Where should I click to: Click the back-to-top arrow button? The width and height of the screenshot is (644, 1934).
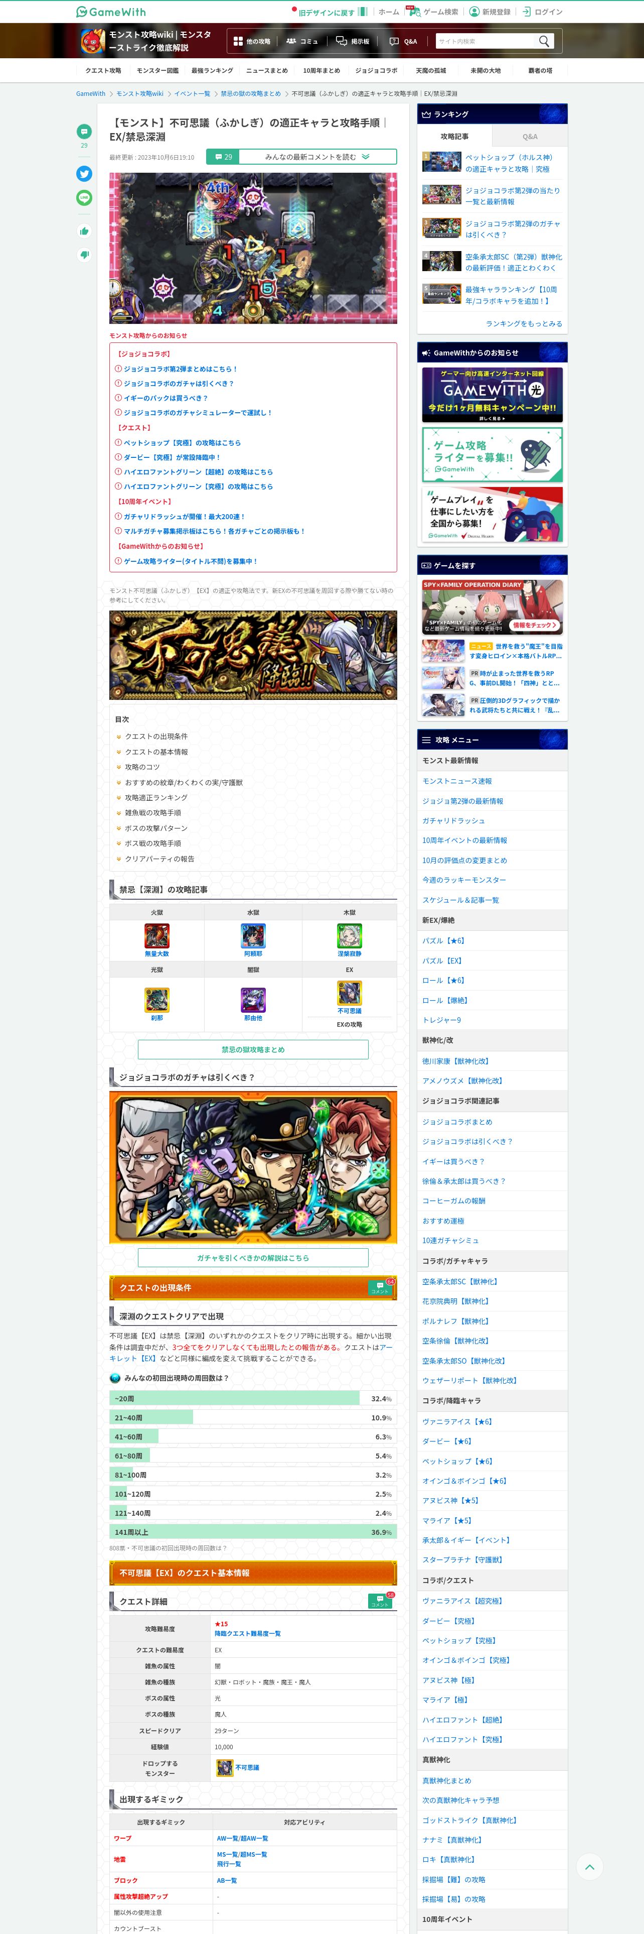pyautogui.click(x=589, y=1866)
